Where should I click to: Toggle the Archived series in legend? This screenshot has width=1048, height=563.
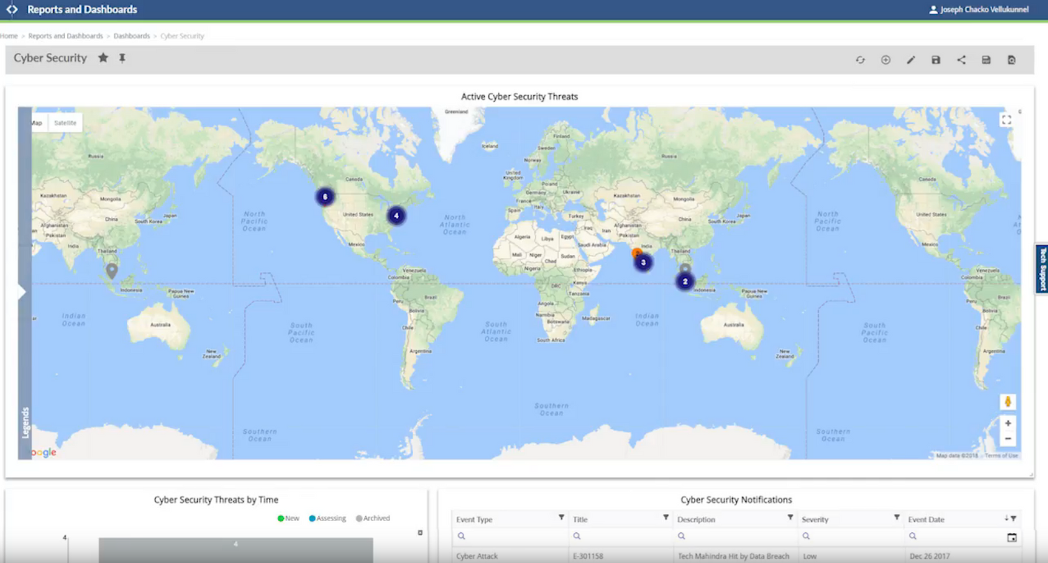[372, 518]
